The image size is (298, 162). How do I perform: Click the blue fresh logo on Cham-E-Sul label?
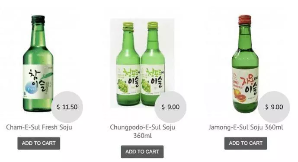[32, 89]
